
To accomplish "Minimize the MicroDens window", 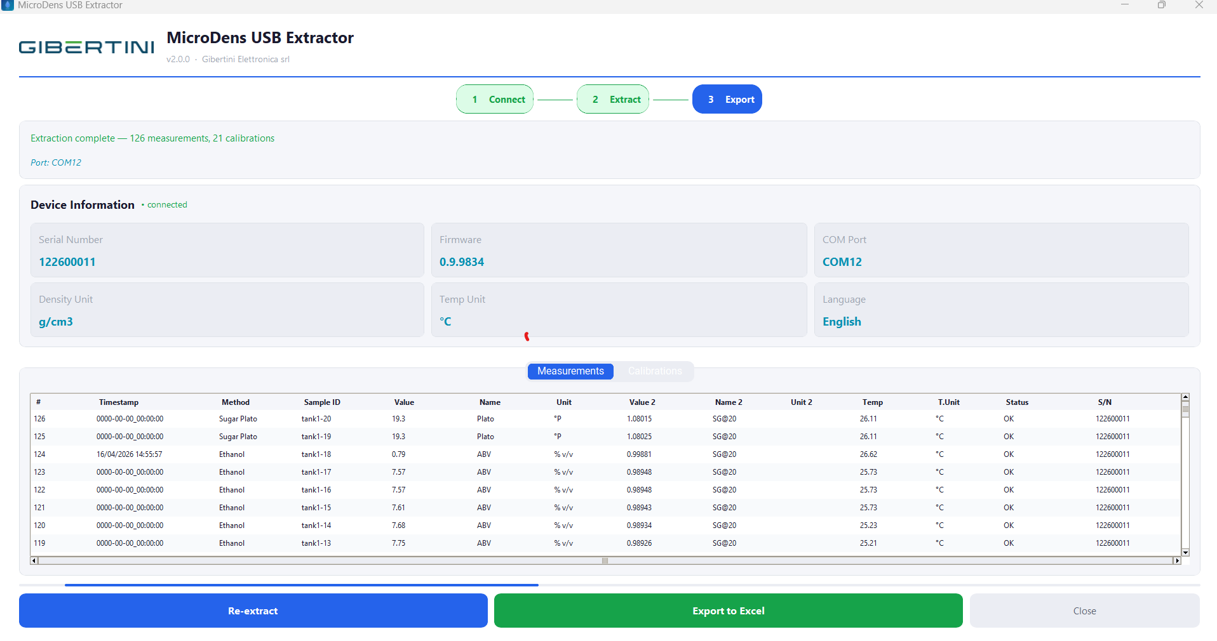I will click(x=1125, y=5).
